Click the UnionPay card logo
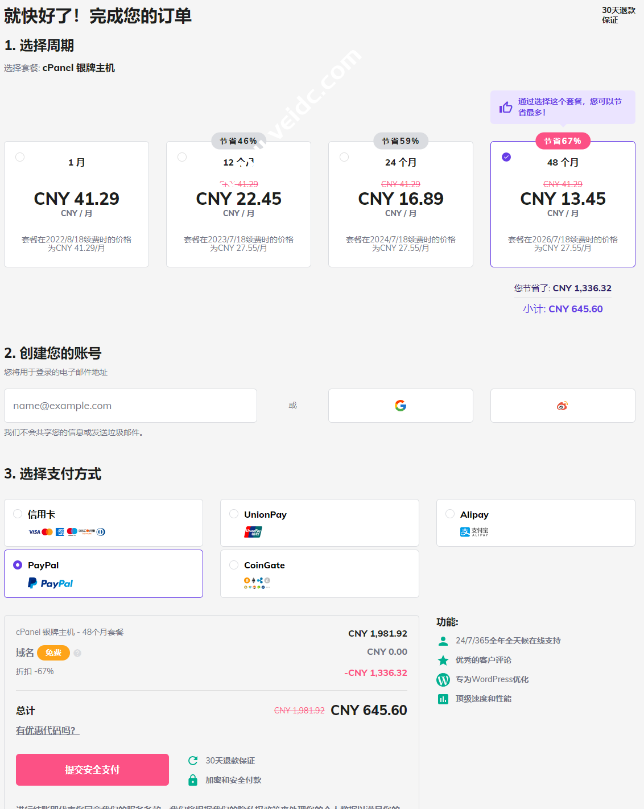Viewport: 644px width, 809px height. coord(253,532)
